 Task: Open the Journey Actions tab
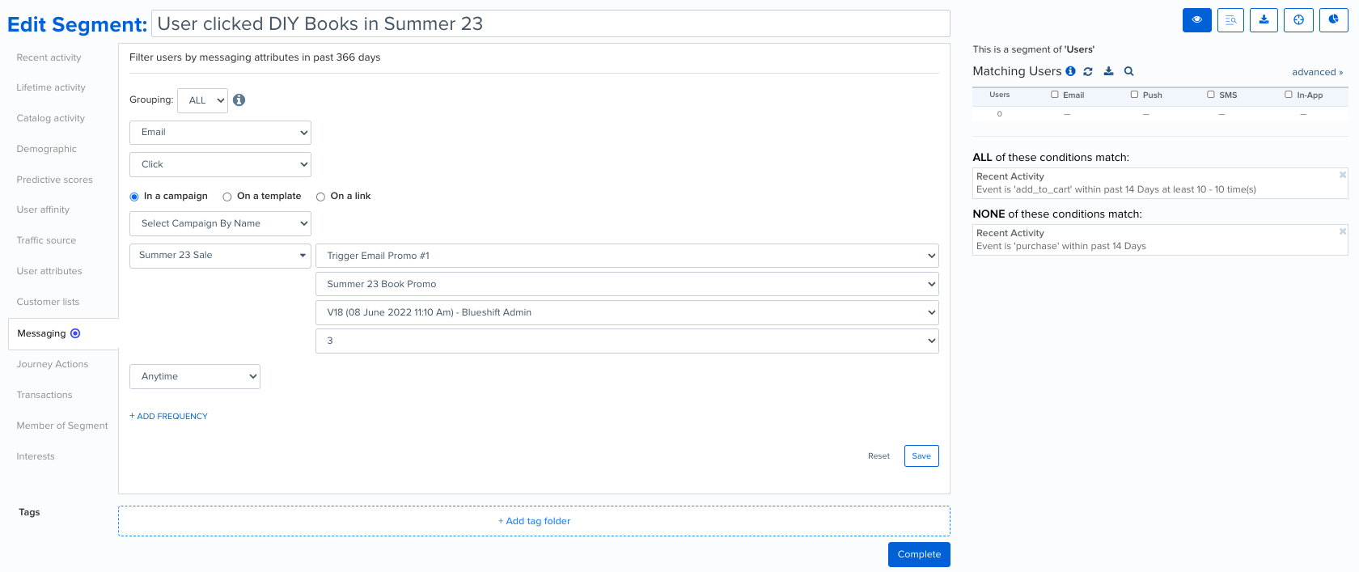(53, 364)
